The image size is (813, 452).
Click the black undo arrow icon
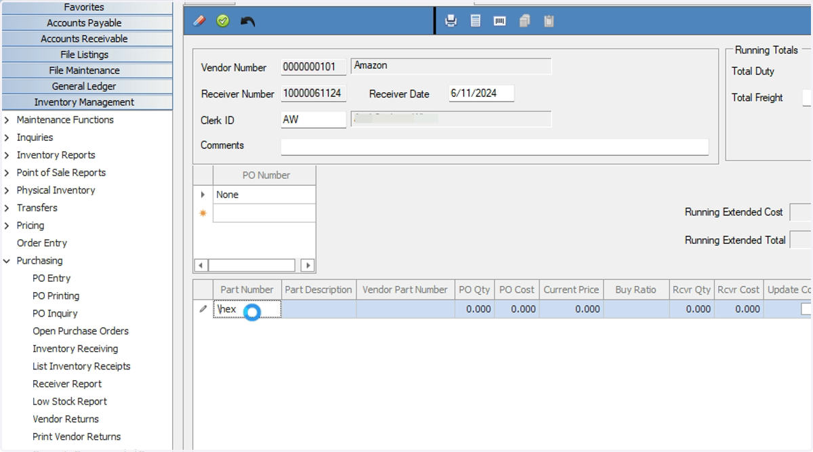(x=247, y=22)
